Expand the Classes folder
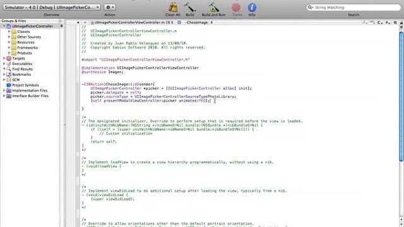Image resolution: width=404 pixels, height=227 pixels. click(9, 32)
